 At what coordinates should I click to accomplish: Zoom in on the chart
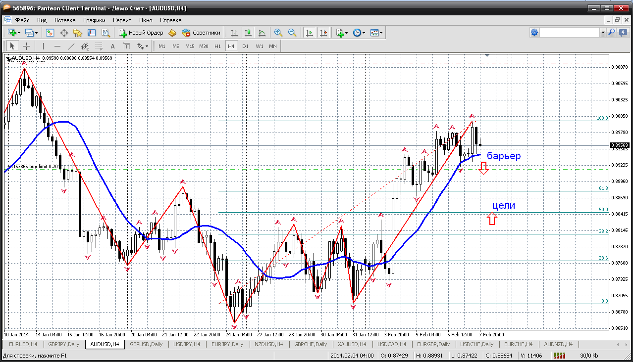pos(278,33)
